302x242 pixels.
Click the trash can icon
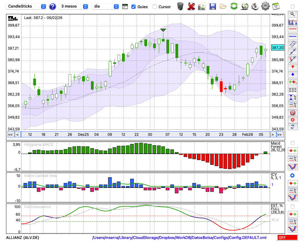[180, 6]
